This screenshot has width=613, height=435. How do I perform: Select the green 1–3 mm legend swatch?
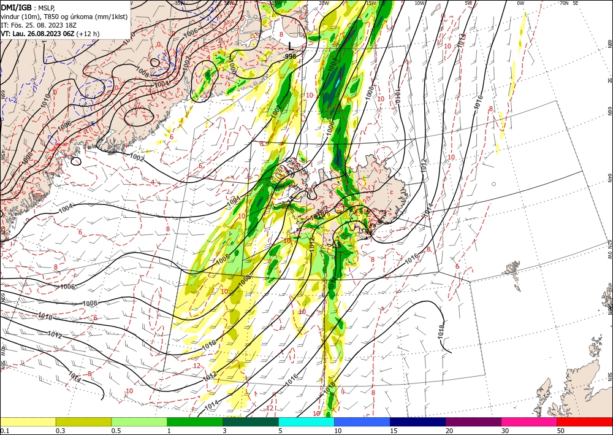point(195,422)
